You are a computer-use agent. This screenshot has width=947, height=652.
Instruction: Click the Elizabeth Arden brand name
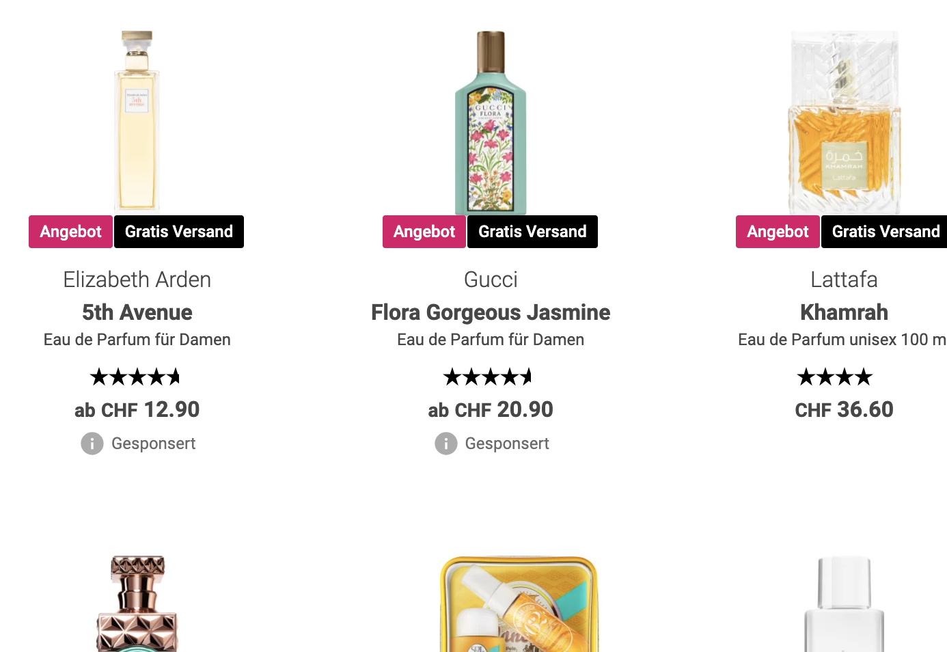pyautogui.click(x=137, y=280)
